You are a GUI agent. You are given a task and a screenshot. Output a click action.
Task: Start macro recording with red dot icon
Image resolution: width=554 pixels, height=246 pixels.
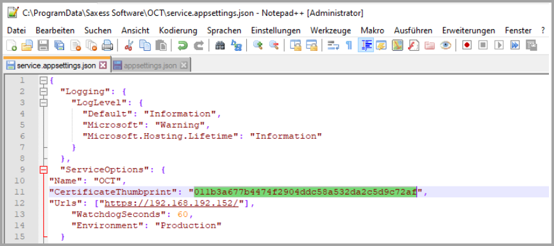(466, 46)
